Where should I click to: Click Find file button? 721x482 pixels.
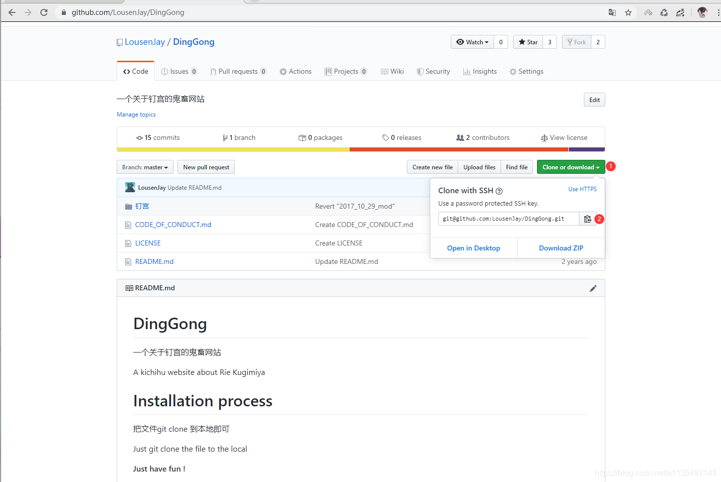pos(517,167)
